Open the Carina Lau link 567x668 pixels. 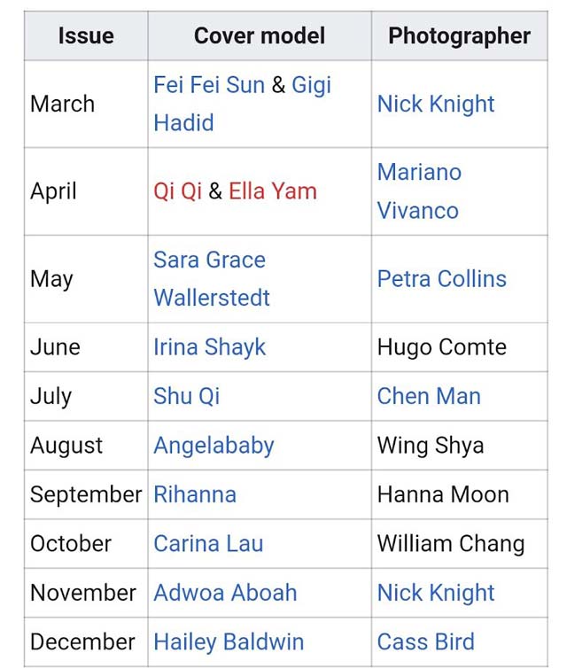(208, 544)
